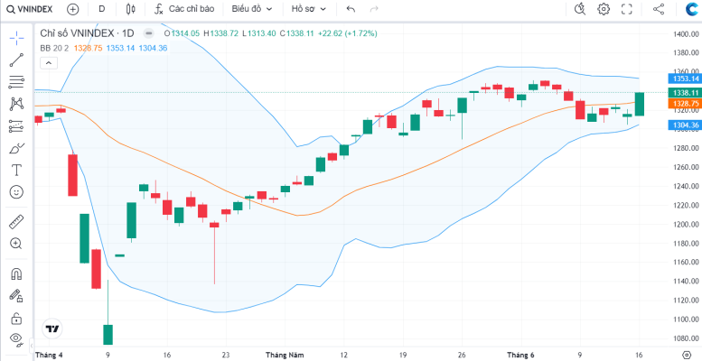Open quick search icon in top bar
The height and width of the screenshot is (361, 702).
coord(580,9)
